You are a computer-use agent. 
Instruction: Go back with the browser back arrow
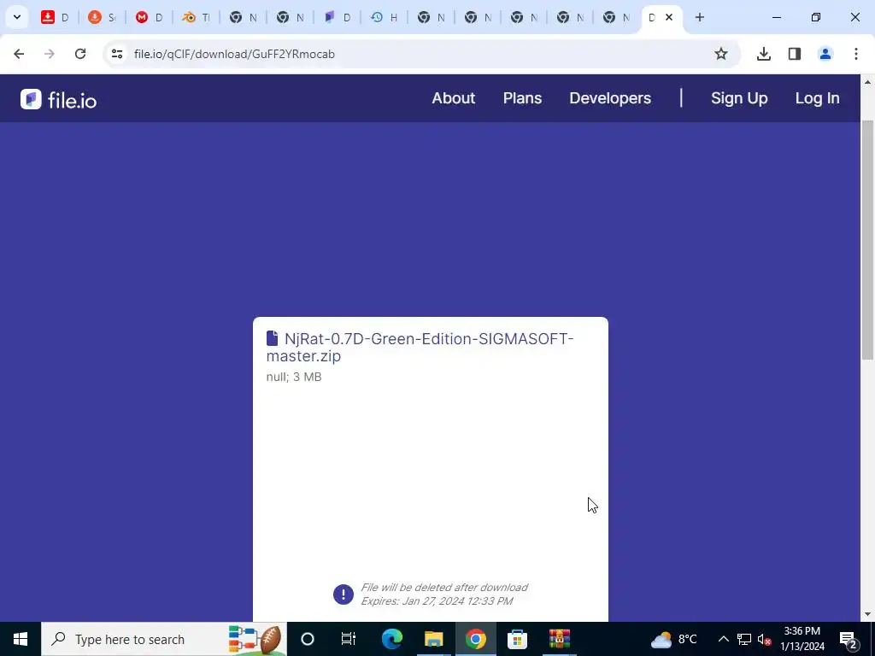point(19,54)
